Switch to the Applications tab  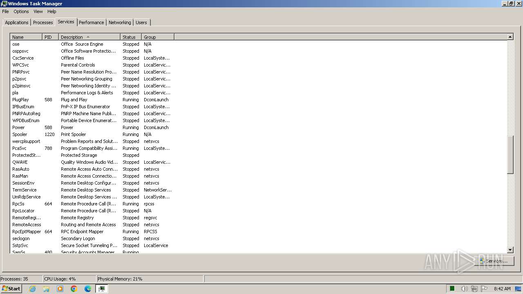click(17, 22)
